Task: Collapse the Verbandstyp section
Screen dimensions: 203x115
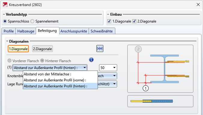Action: tap(4, 14)
